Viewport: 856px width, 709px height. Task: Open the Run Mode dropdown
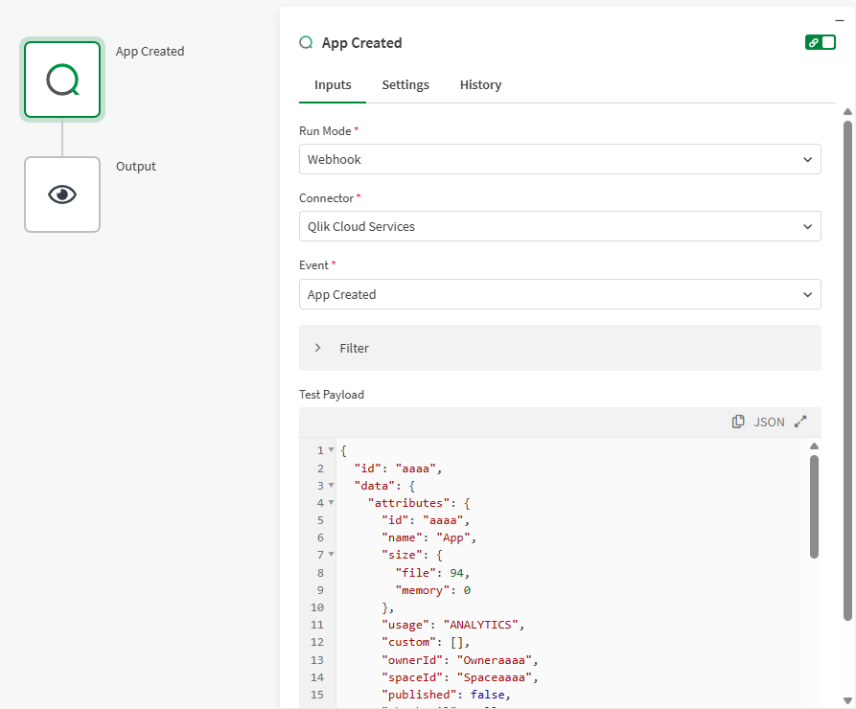pos(560,159)
